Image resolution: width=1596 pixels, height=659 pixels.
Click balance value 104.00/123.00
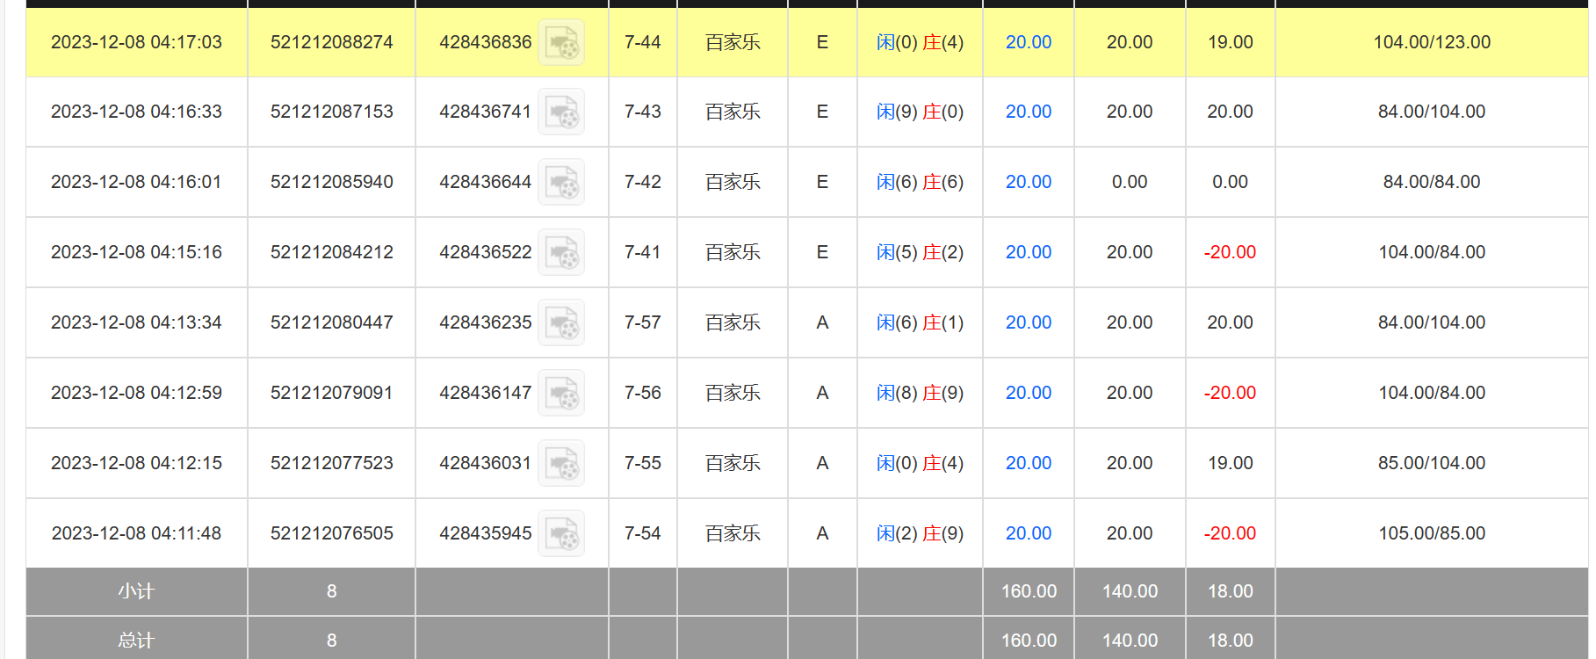(x=1432, y=42)
